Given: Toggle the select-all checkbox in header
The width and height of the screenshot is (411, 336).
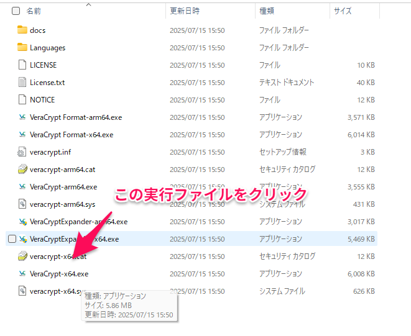Looking at the screenshot, I should (x=16, y=11).
